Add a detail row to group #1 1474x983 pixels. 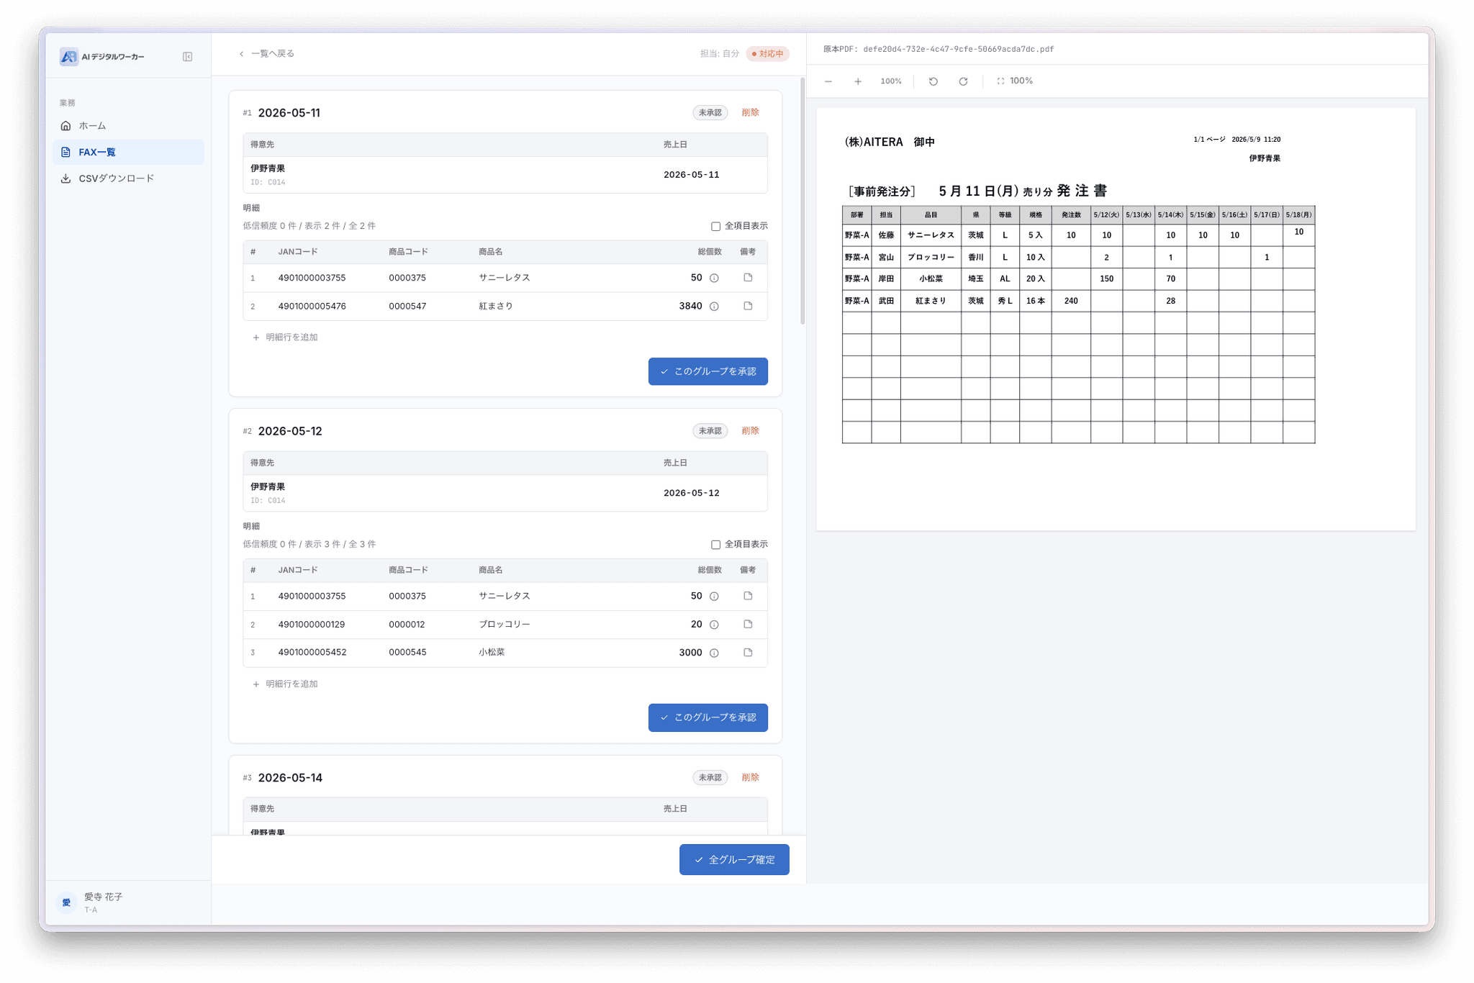click(x=285, y=338)
